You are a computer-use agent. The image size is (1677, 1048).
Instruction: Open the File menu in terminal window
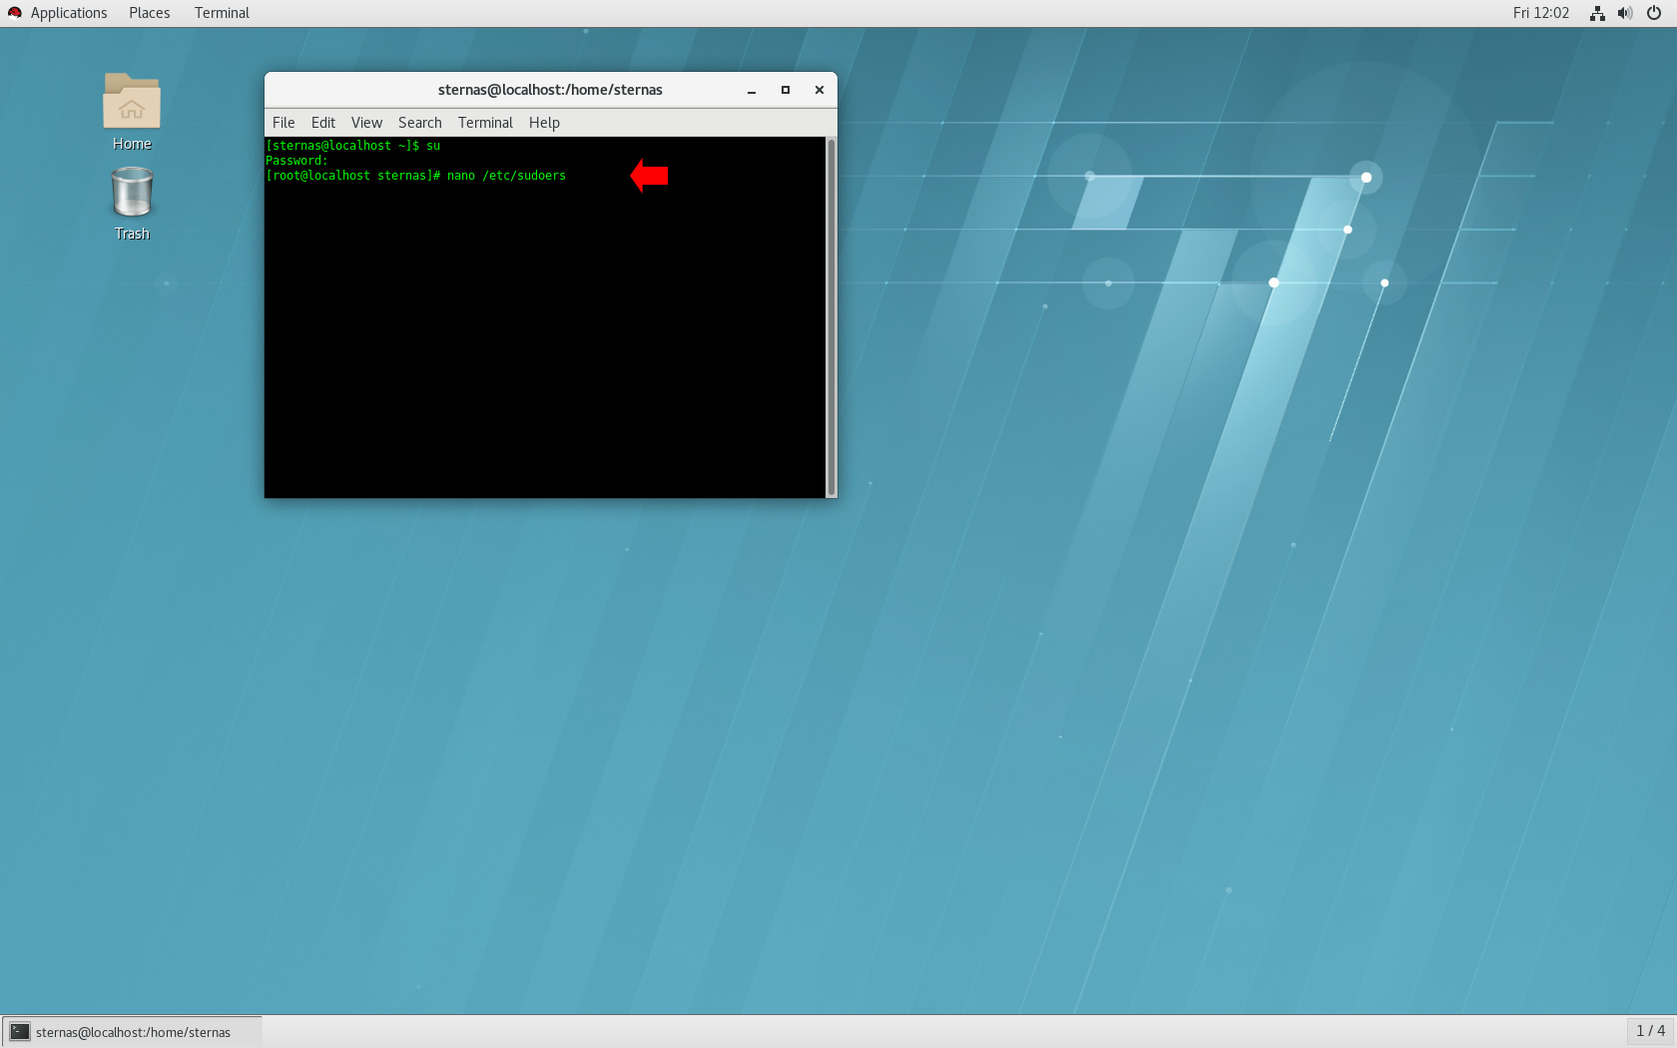(x=283, y=123)
